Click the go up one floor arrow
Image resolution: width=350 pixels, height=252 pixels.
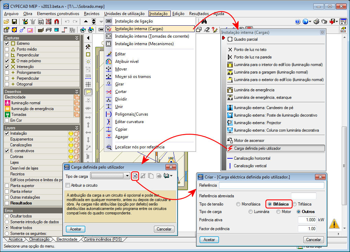(86, 22)
